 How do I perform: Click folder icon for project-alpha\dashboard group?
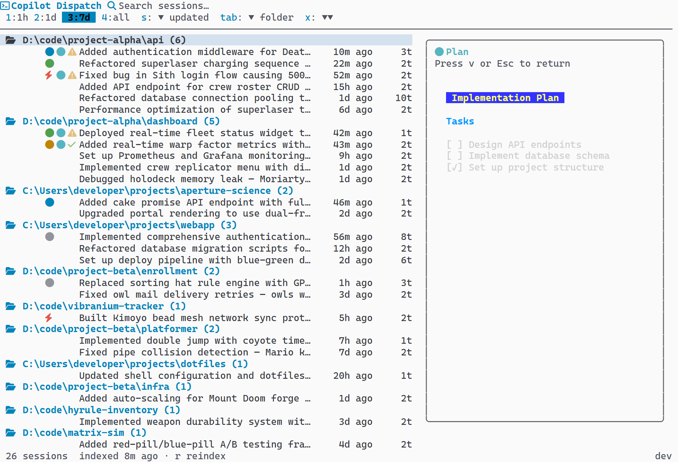click(x=11, y=121)
